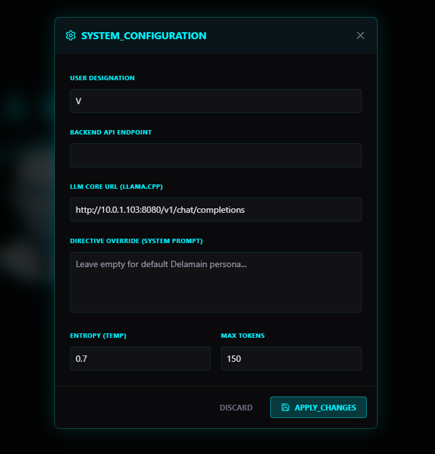
Task: Click the DIRECTIVE OVERRIDE (SYSTEM PROMPT) label
Action: point(136,241)
